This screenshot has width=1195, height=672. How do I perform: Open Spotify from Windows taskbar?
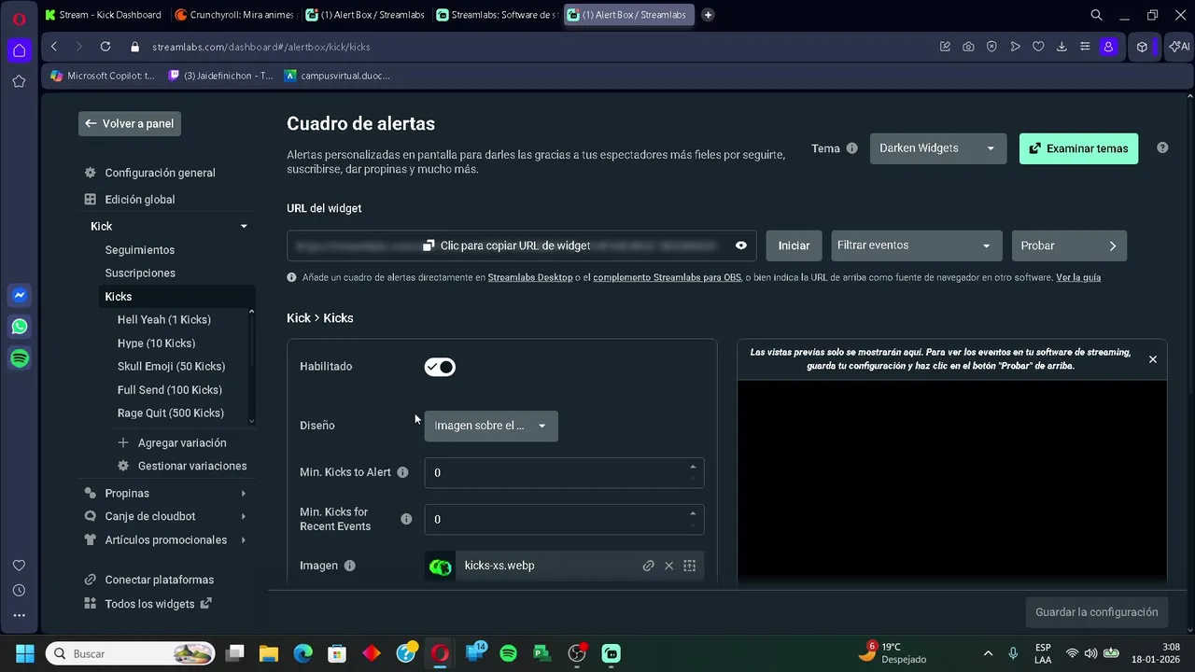click(508, 653)
